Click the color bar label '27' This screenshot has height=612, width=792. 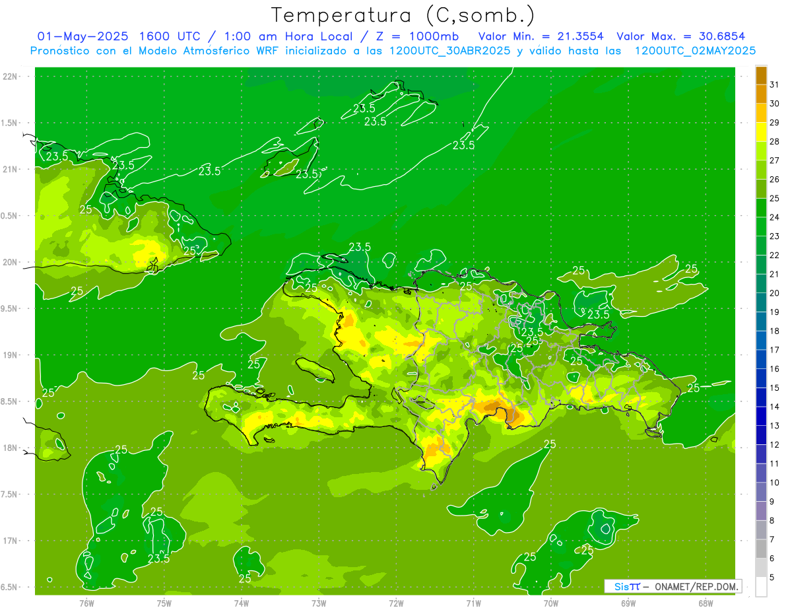pyautogui.click(x=775, y=160)
